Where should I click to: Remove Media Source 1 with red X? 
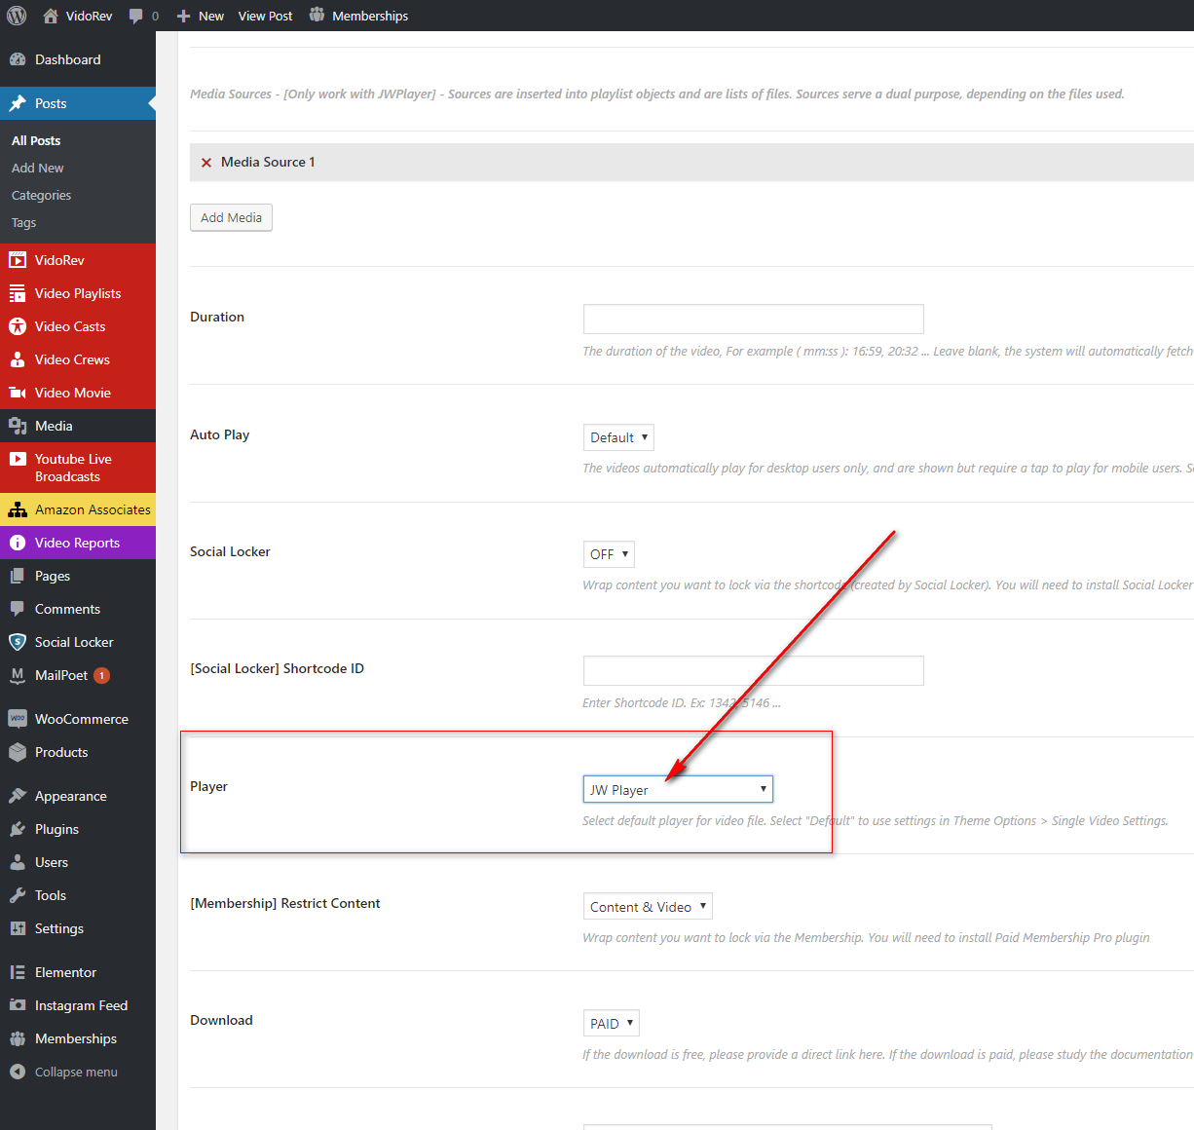[x=206, y=163]
